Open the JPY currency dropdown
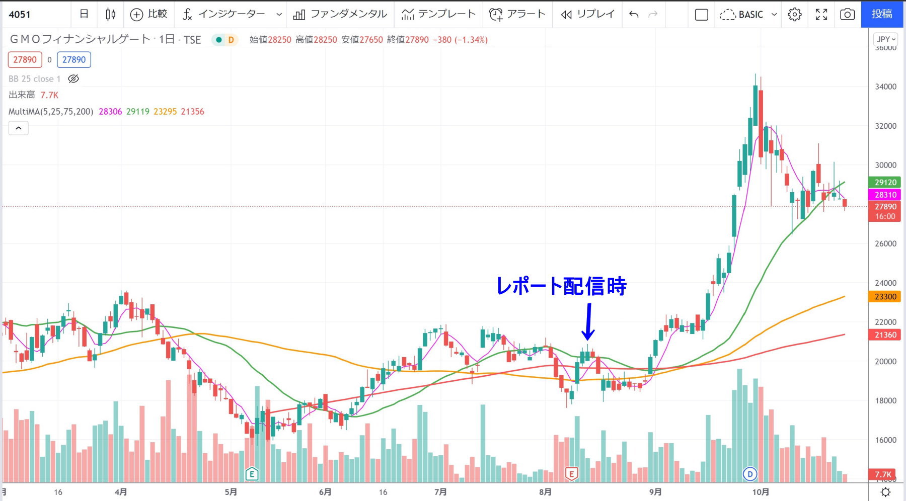The height and width of the screenshot is (501, 906). pyautogui.click(x=886, y=39)
